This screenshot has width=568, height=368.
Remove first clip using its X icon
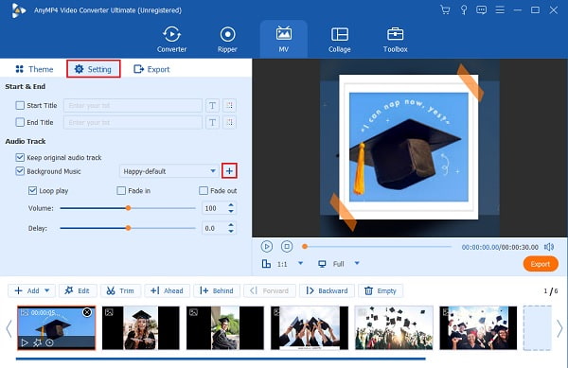coord(87,312)
